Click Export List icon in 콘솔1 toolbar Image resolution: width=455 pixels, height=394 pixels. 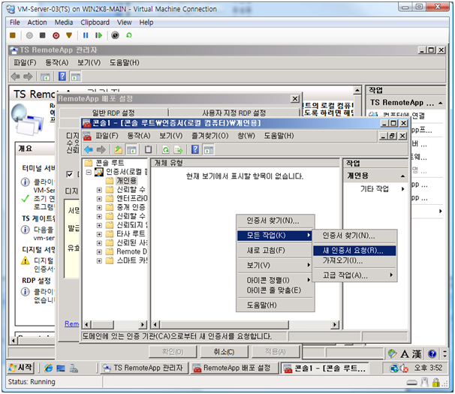click(178, 149)
